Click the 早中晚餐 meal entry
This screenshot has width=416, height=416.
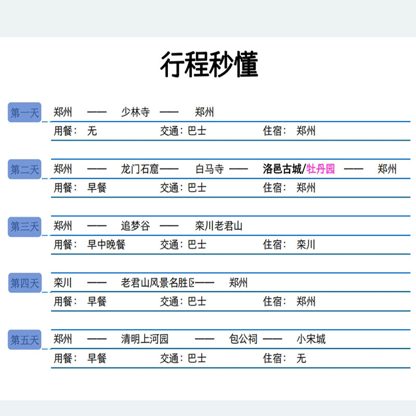click(106, 245)
